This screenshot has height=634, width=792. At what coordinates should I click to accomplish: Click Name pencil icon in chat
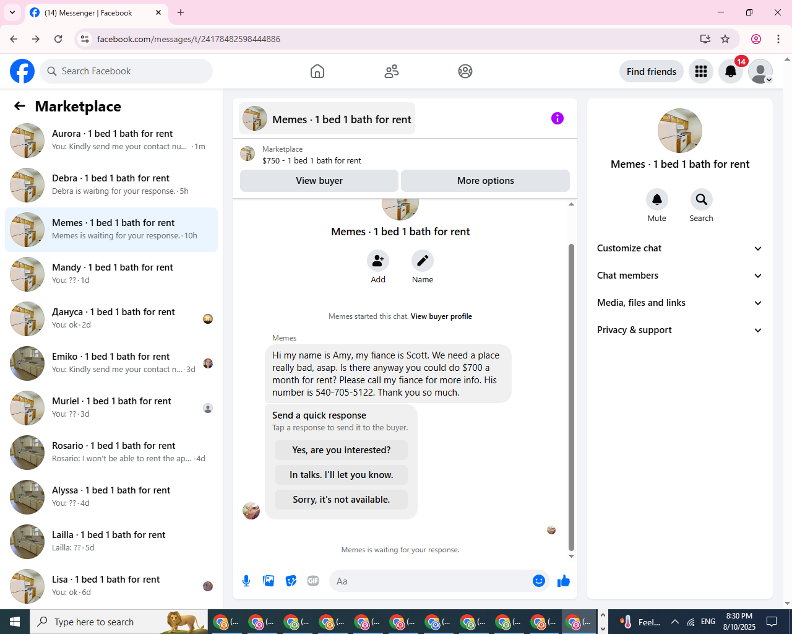point(423,261)
